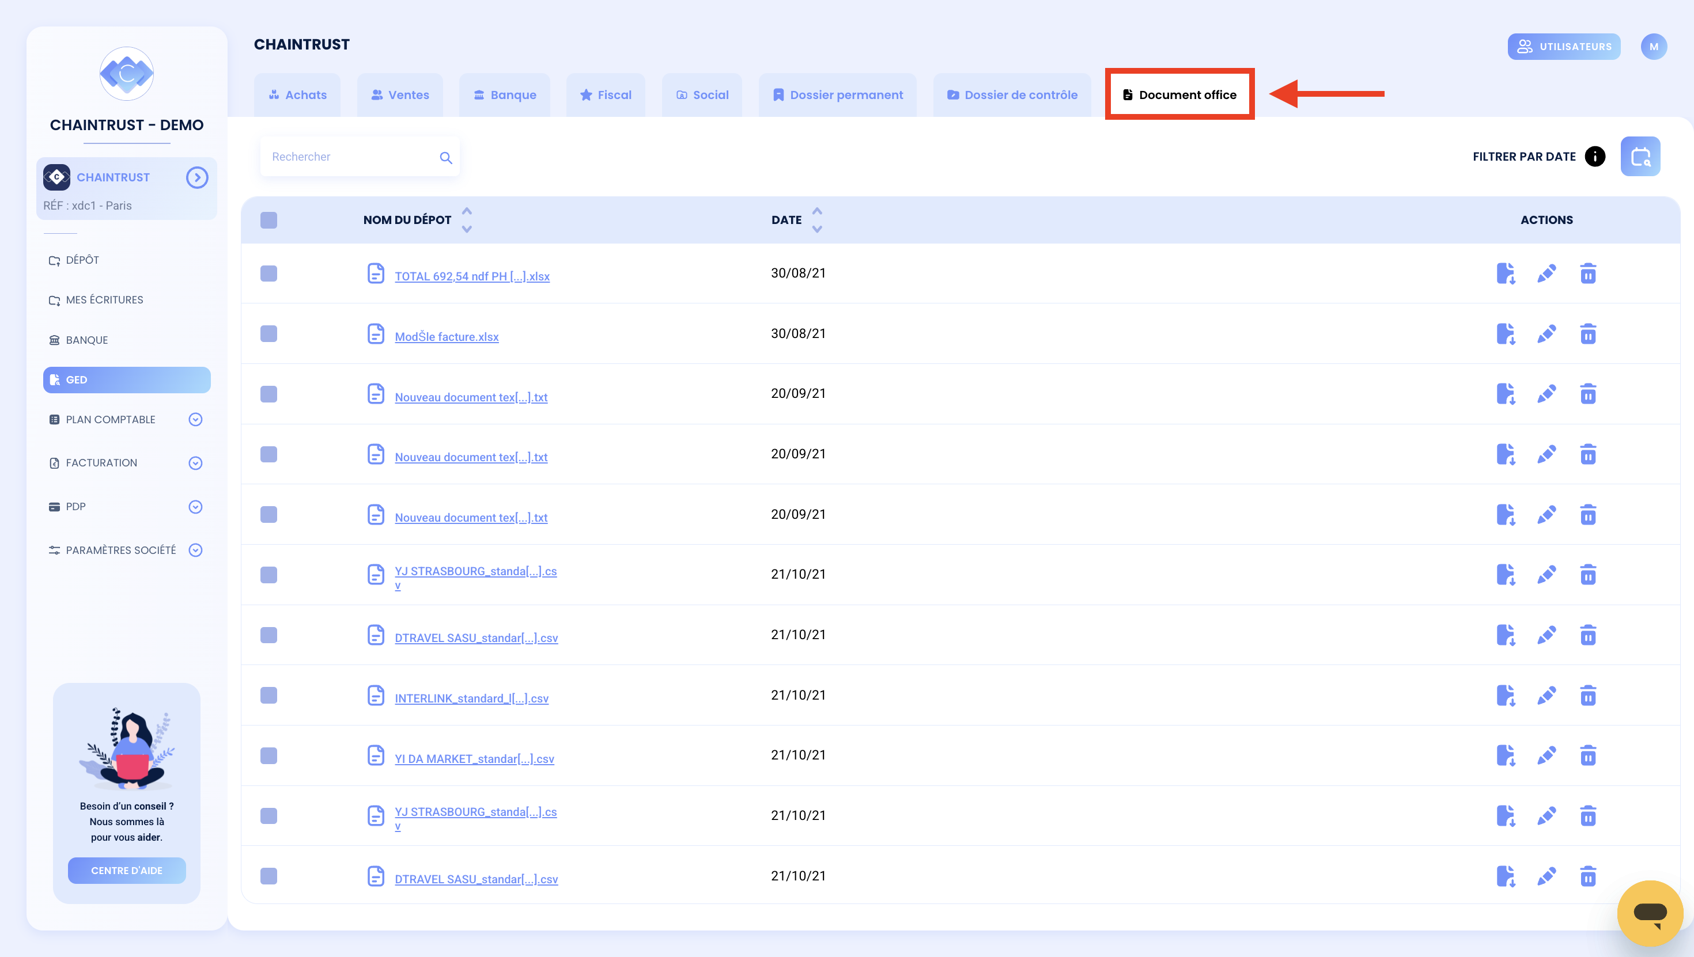Open the TOTAL 692,54 ndf PH link

[471, 277]
